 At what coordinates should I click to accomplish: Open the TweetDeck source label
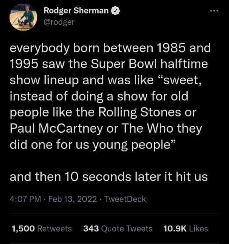(125, 199)
